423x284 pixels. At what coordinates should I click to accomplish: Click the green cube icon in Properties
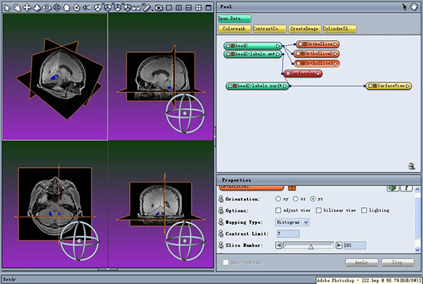(x=393, y=187)
